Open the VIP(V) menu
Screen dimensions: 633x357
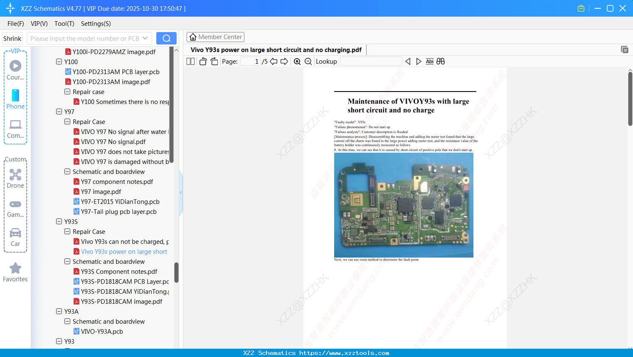(39, 24)
